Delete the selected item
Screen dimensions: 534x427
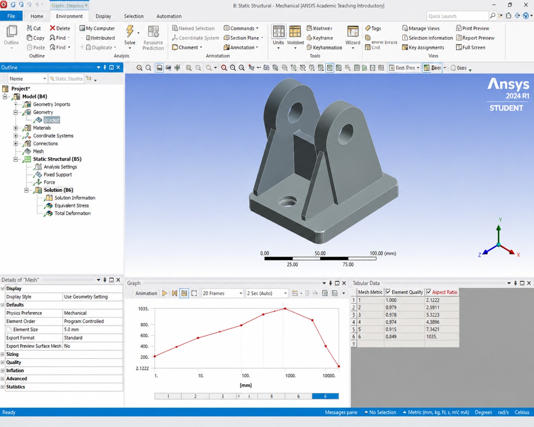(x=60, y=28)
